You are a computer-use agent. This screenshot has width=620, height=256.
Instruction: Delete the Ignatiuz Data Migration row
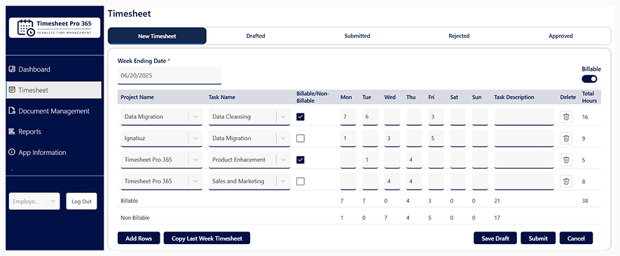[566, 138]
